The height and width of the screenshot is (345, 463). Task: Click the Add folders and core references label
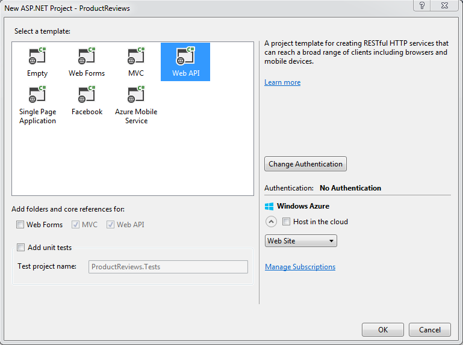68,209
